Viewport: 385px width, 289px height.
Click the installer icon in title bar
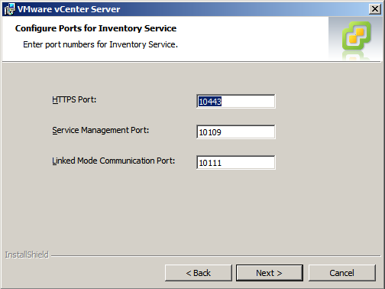tap(10, 9)
